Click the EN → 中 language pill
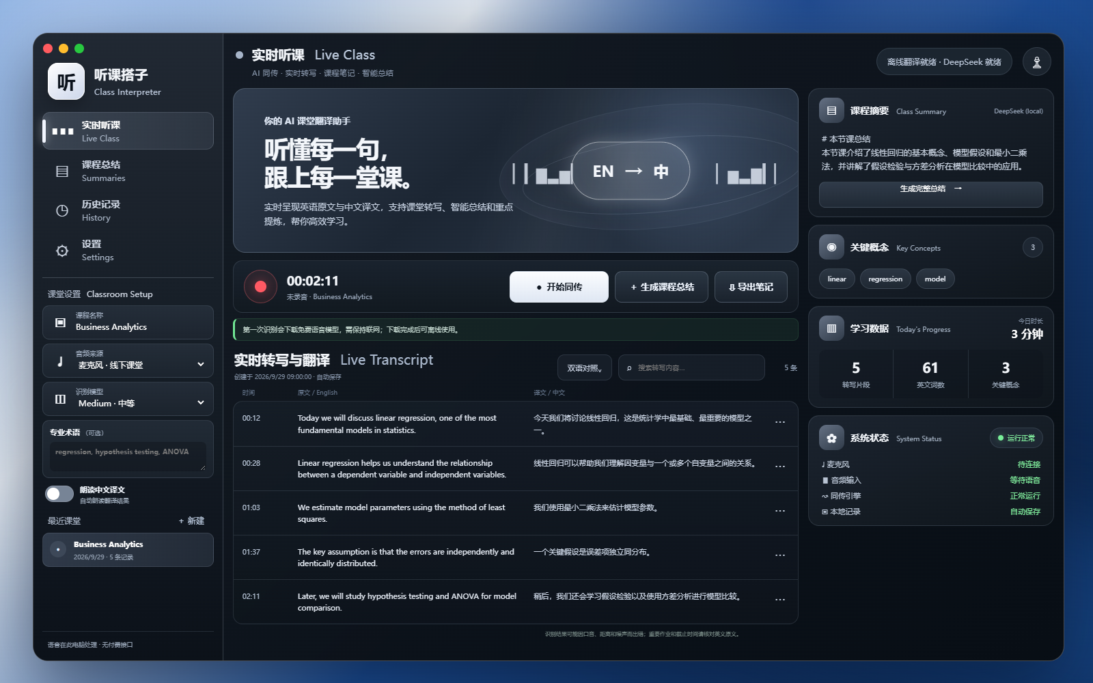This screenshot has height=683, width=1093. click(x=630, y=171)
